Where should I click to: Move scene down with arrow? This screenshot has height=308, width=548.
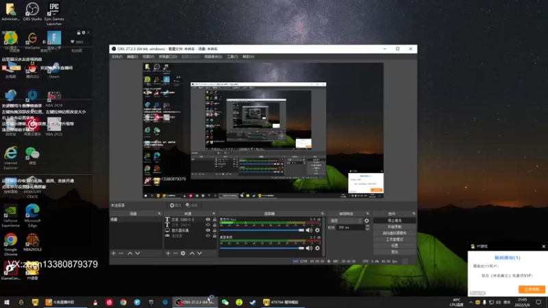pyautogui.click(x=138, y=253)
